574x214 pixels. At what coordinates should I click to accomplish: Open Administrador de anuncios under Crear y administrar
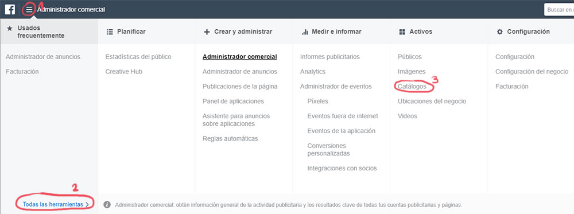tap(240, 72)
